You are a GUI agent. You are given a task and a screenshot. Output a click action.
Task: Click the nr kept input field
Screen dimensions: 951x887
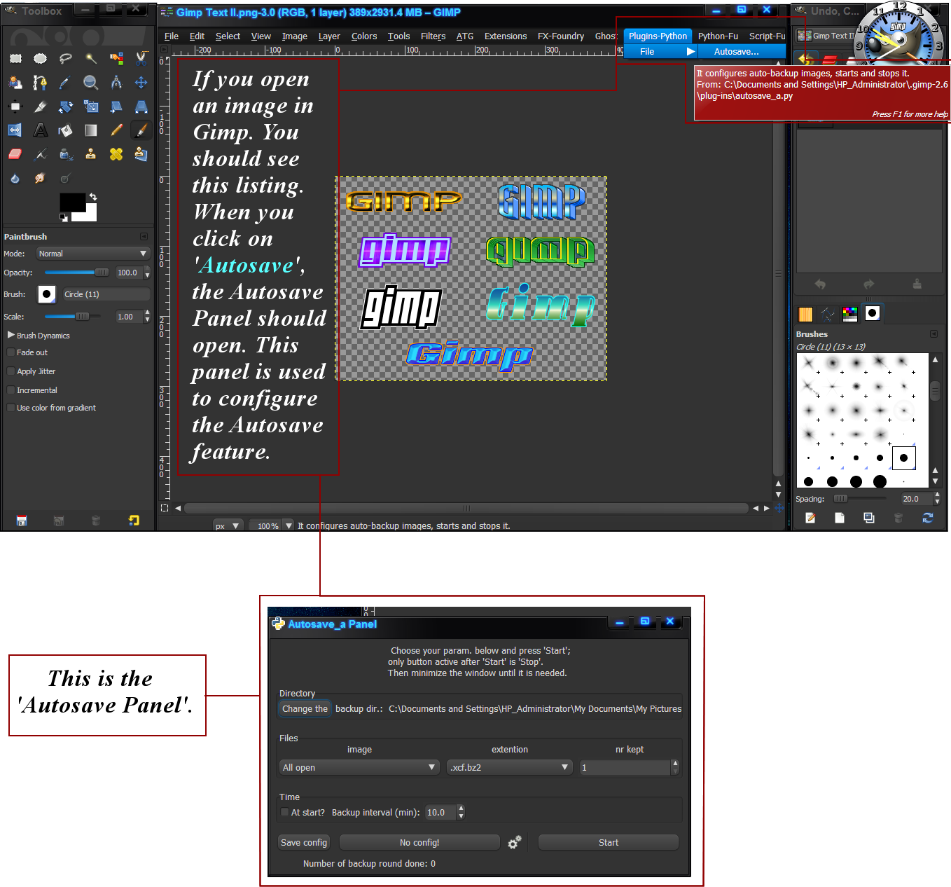tap(625, 768)
